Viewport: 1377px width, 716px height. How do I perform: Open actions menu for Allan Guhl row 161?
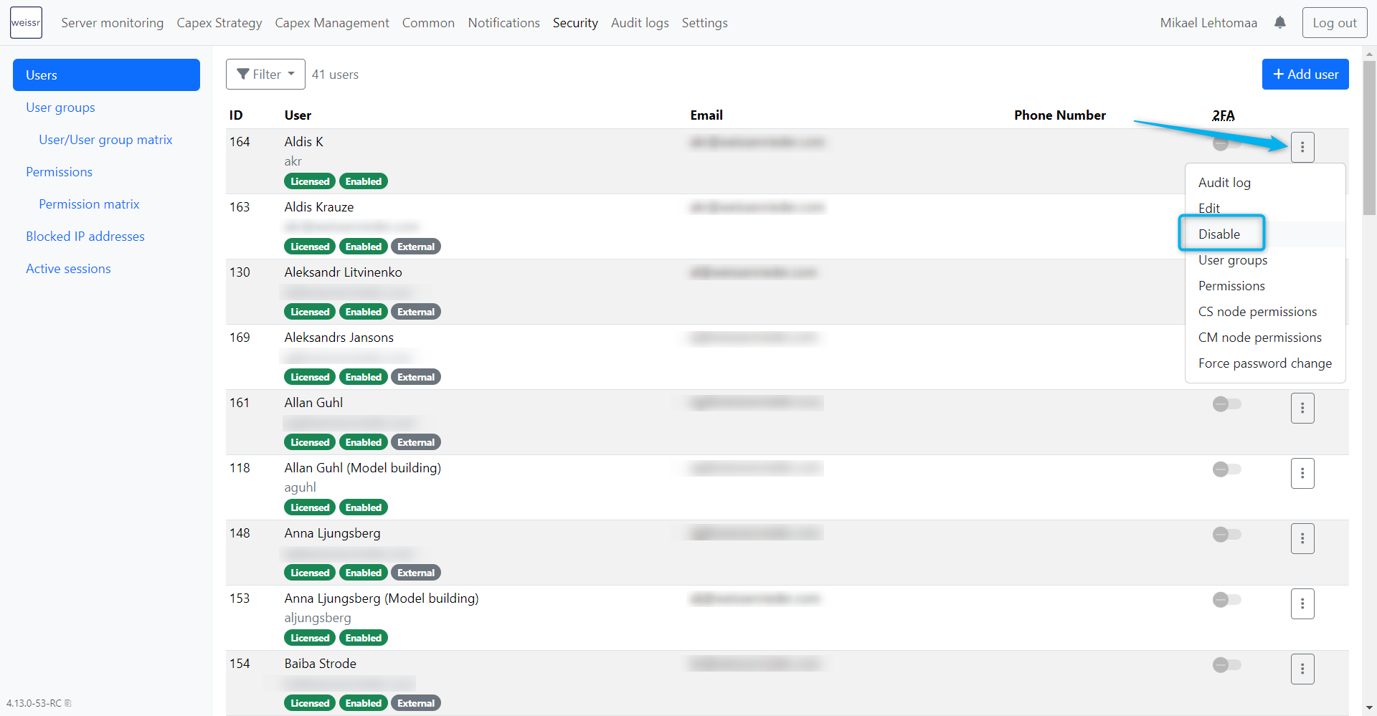click(x=1302, y=409)
